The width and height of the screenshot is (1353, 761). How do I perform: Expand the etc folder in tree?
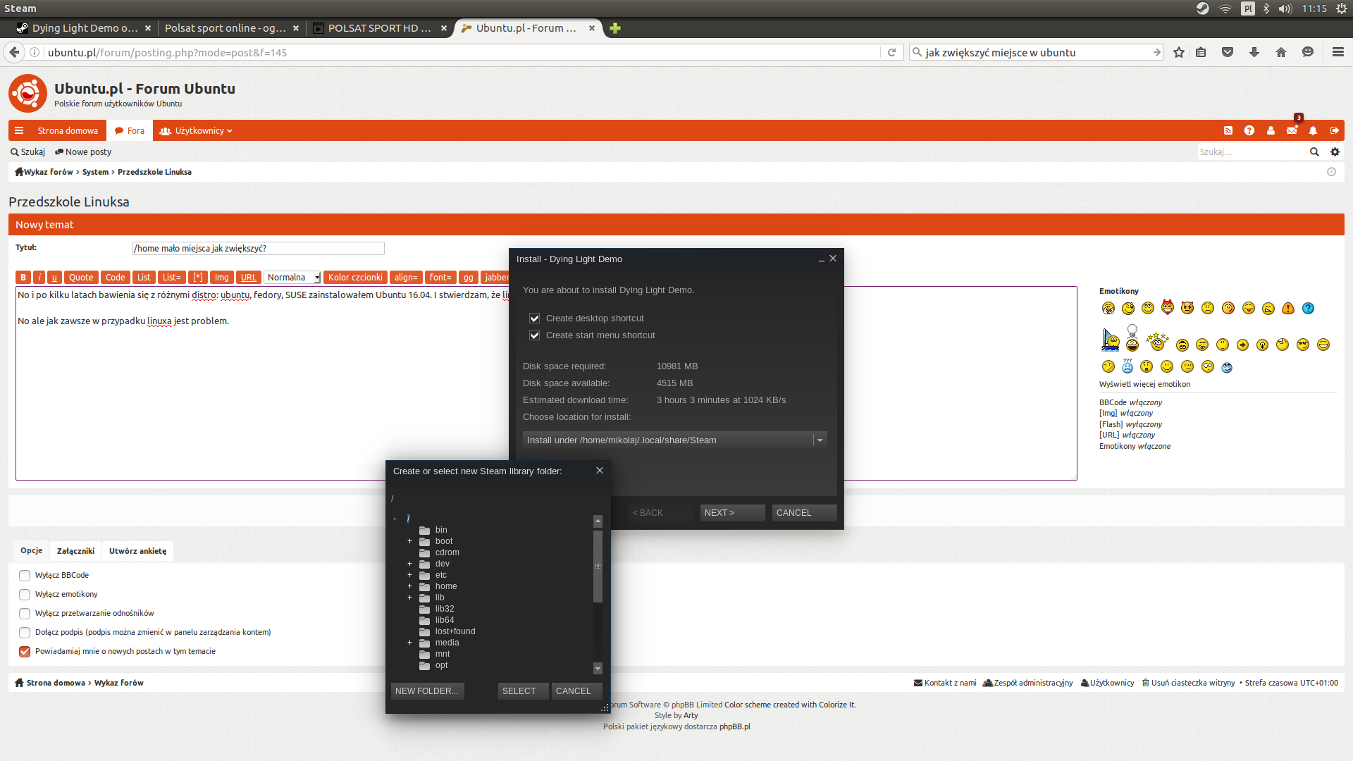tap(409, 575)
